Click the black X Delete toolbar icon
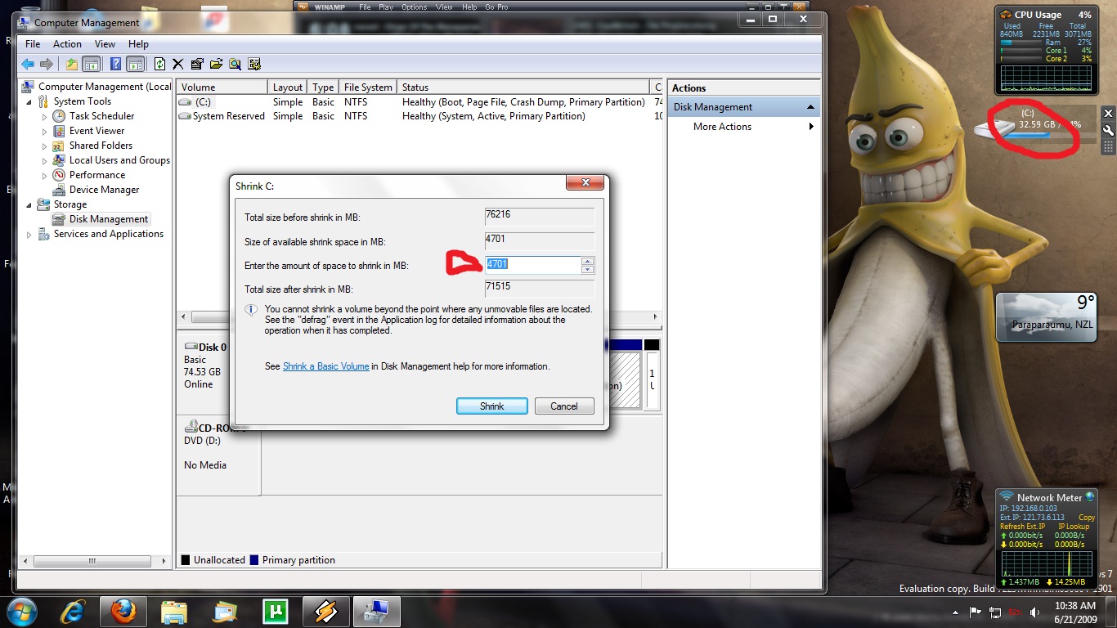The width and height of the screenshot is (1117, 628). pyautogui.click(x=178, y=64)
